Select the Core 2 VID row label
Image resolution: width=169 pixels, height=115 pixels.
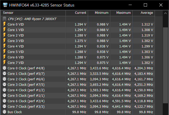click(x=16, y=35)
